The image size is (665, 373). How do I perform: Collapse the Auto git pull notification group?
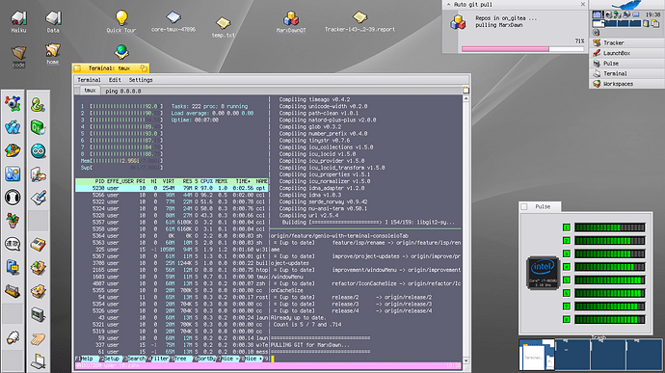pos(448,4)
